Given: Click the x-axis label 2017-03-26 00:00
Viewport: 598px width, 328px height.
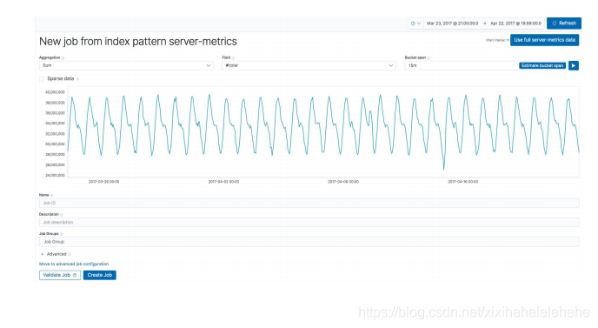Looking at the screenshot, I should 103,182.
